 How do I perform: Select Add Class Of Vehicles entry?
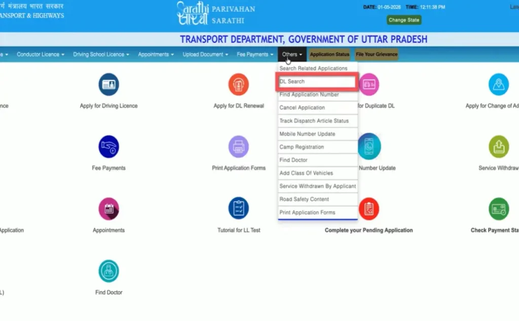pos(317,173)
